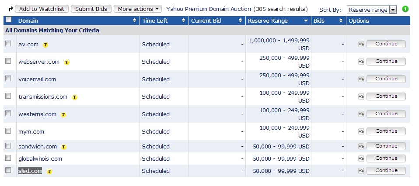Click the yellow T icon beside av.com
Image resolution: width=419 pixels, height=186 pixels.
(x=45, y=45)
